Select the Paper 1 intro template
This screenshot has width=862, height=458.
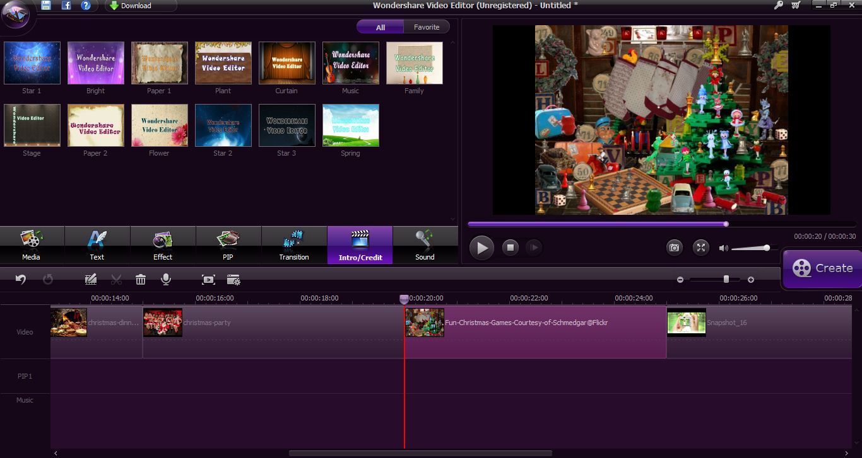click(x=160, y=63)
